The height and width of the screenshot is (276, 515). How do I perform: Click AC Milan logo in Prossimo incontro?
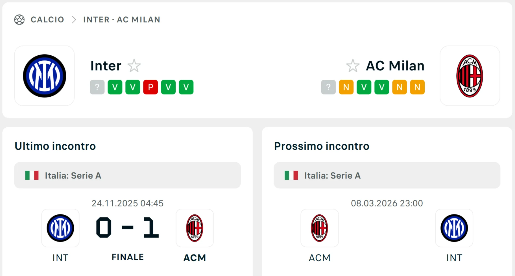(x=319, y=228)
